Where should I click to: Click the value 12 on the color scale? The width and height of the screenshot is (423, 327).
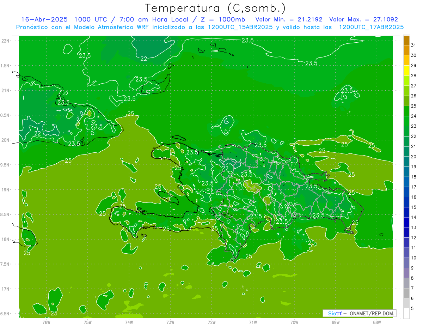coord(414,237)
